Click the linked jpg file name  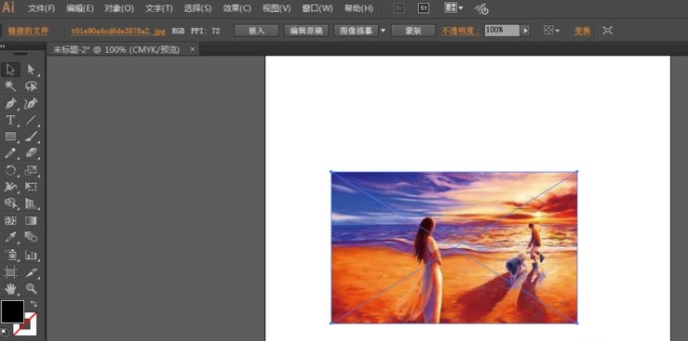click(x=118, y=31)
